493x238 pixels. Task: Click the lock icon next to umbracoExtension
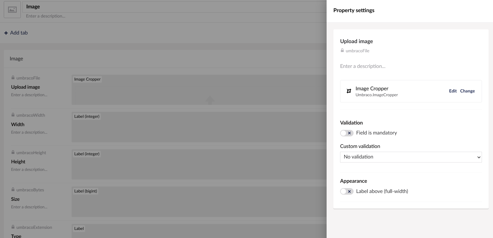13,227
